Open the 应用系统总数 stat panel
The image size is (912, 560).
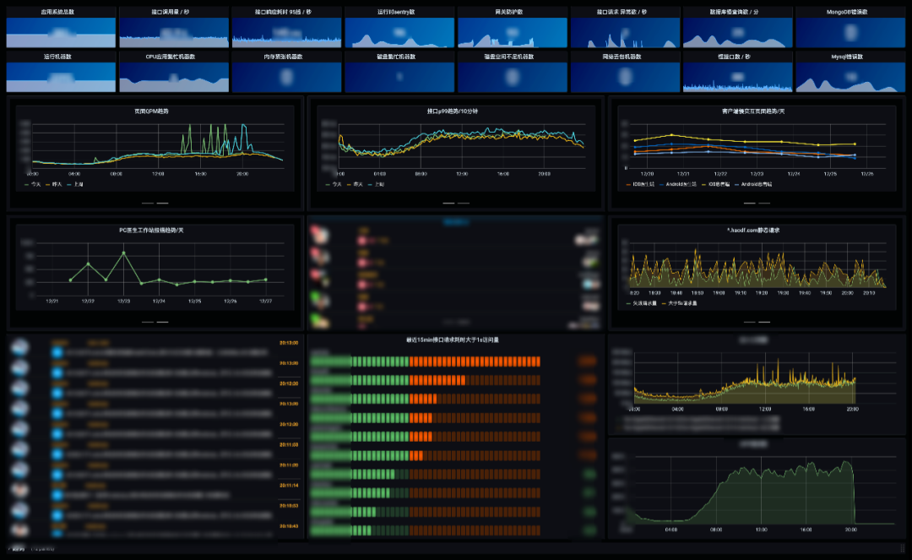click(61, 27)
